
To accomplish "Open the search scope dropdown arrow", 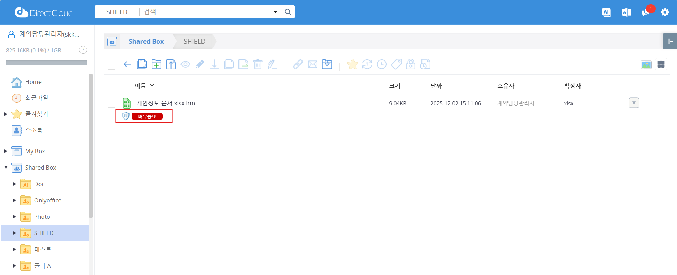I will point(275,12).
